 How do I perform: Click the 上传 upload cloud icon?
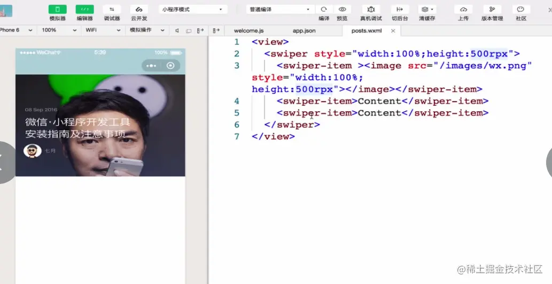[463, 10]
